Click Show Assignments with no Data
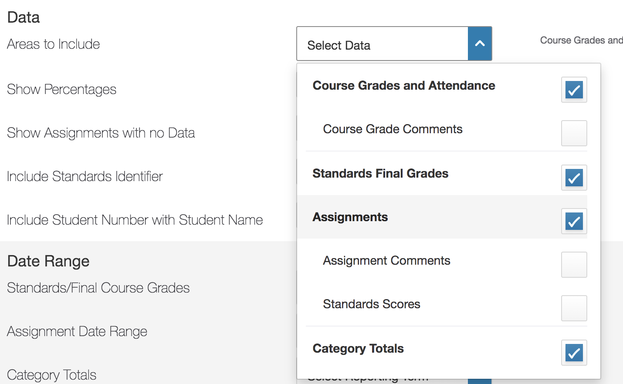The image size is (623, 384). click(101, 133)
